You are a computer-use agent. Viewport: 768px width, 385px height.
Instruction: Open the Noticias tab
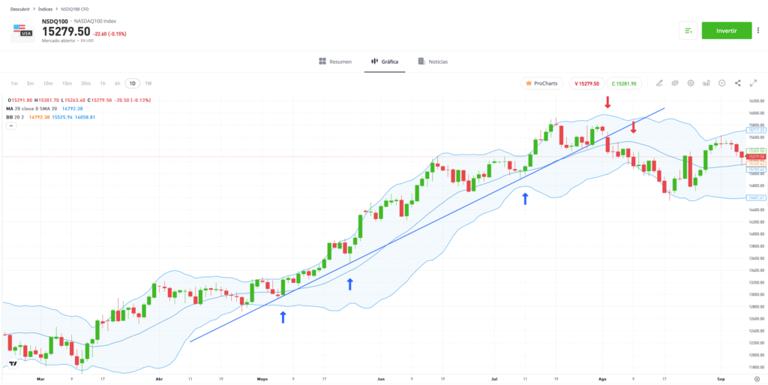tap(433, 62)
